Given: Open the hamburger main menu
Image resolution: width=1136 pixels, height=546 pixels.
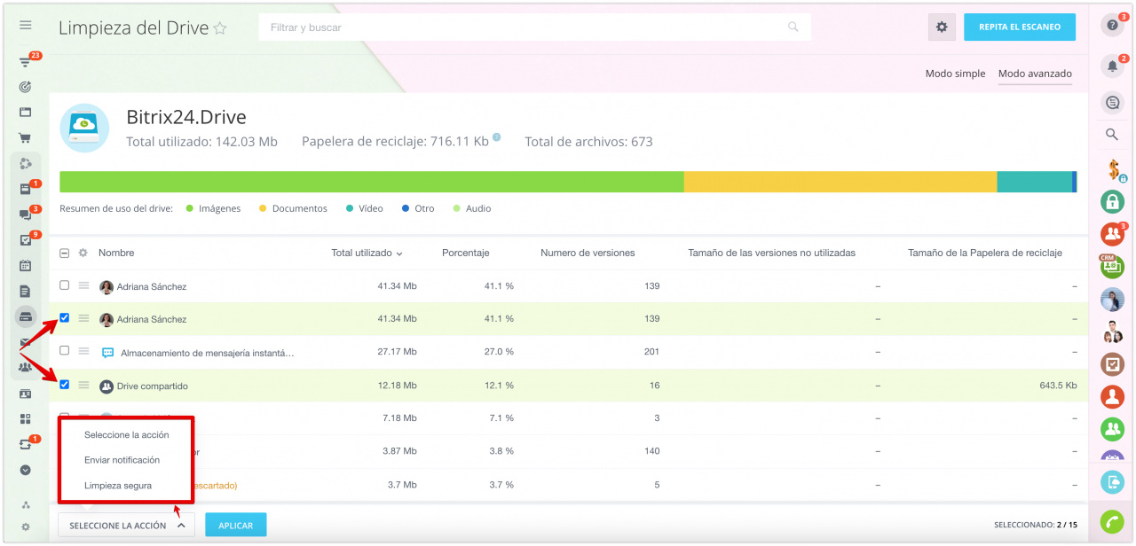Looking at the screenshot, I should coord(26,25).
